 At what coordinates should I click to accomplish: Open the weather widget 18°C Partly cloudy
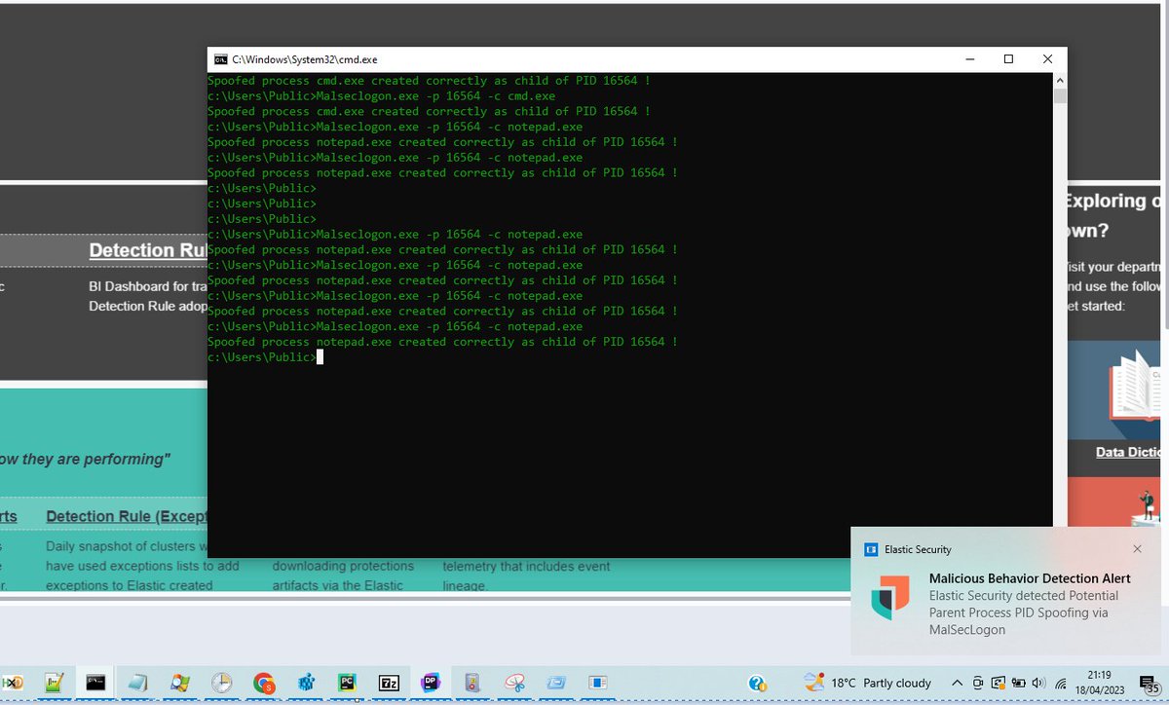point(867,683)
